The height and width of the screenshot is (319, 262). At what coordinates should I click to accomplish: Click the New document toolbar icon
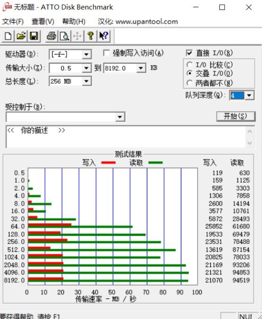8,36
